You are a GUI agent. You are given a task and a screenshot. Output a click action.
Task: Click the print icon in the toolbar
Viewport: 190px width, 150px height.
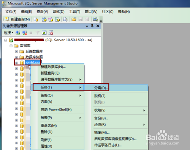click(x=87, y=19)
